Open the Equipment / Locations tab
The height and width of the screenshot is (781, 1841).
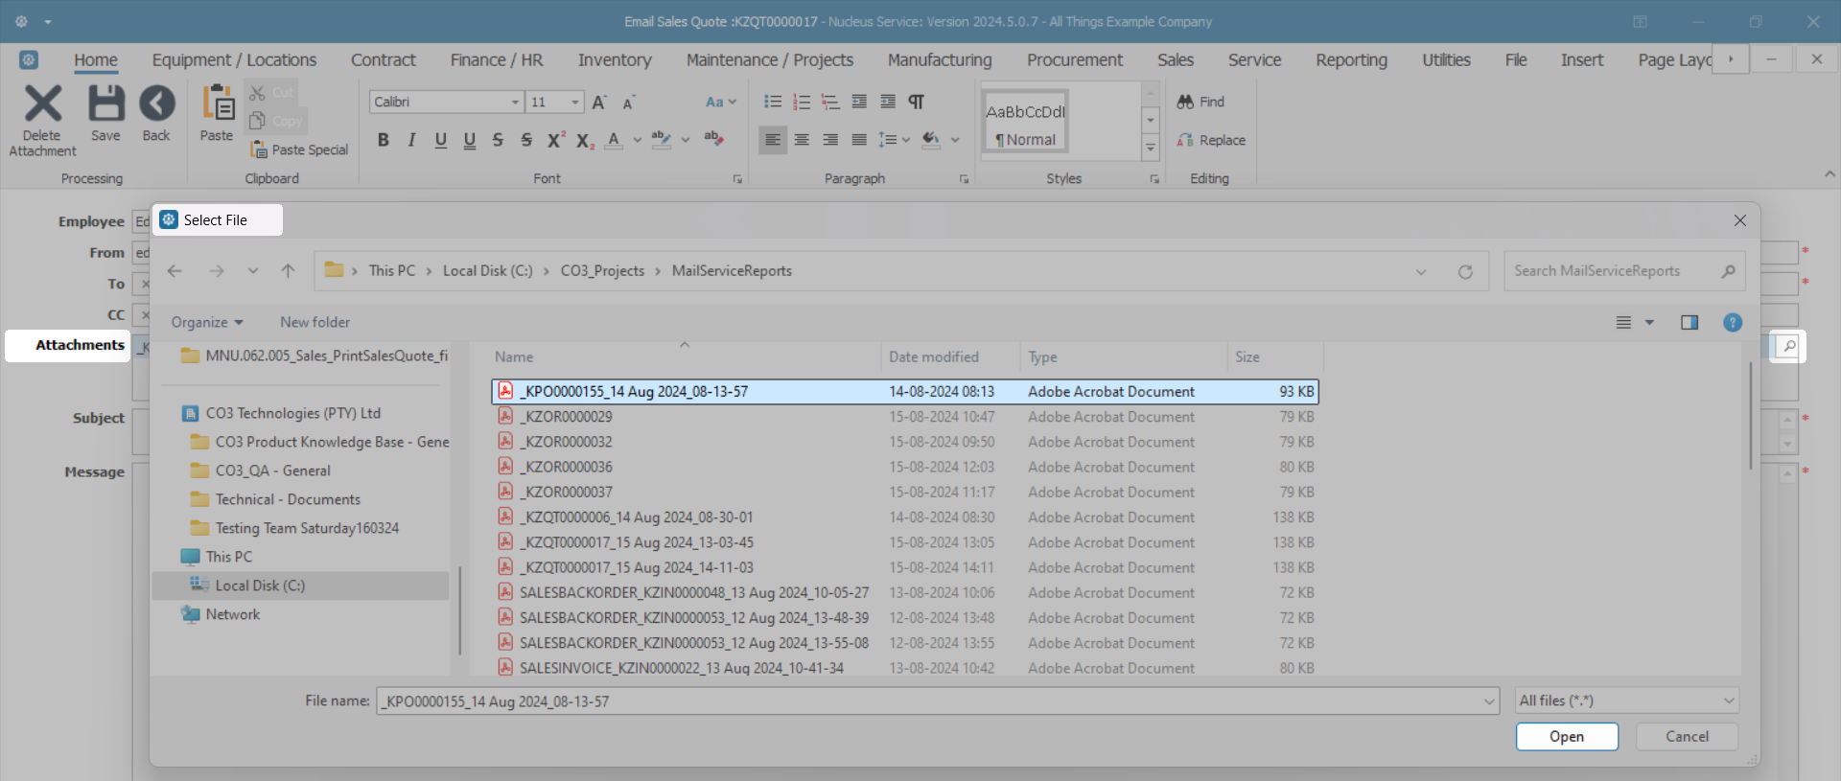click(234, 60)
